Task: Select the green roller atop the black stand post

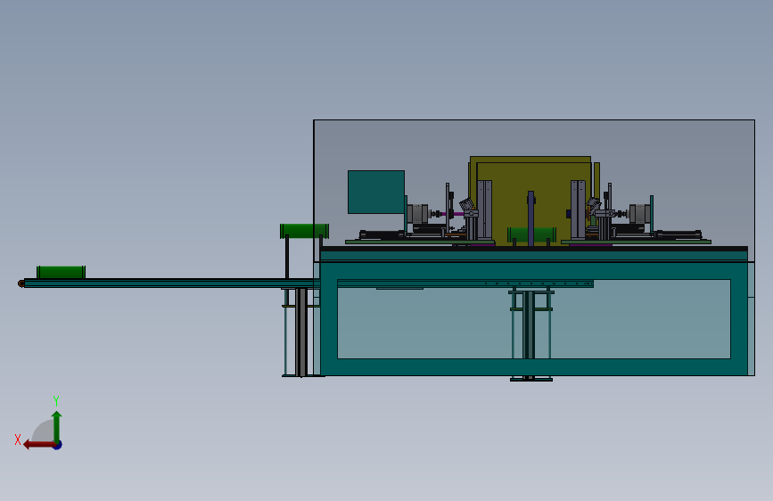Action: click(304, 231)
